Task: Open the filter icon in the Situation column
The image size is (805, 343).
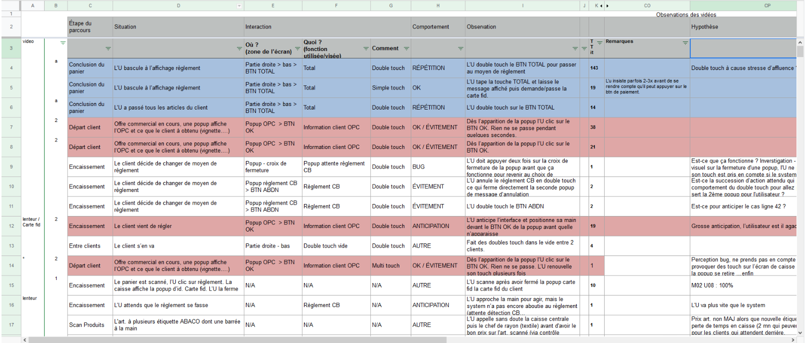Action: tap(239, 48)
